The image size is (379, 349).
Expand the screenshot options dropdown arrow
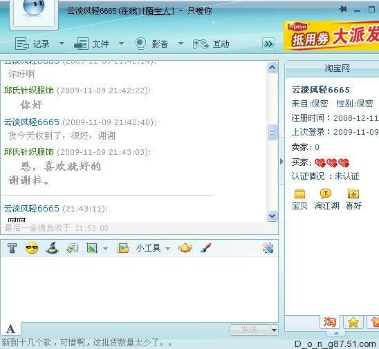tap(105, 248)
